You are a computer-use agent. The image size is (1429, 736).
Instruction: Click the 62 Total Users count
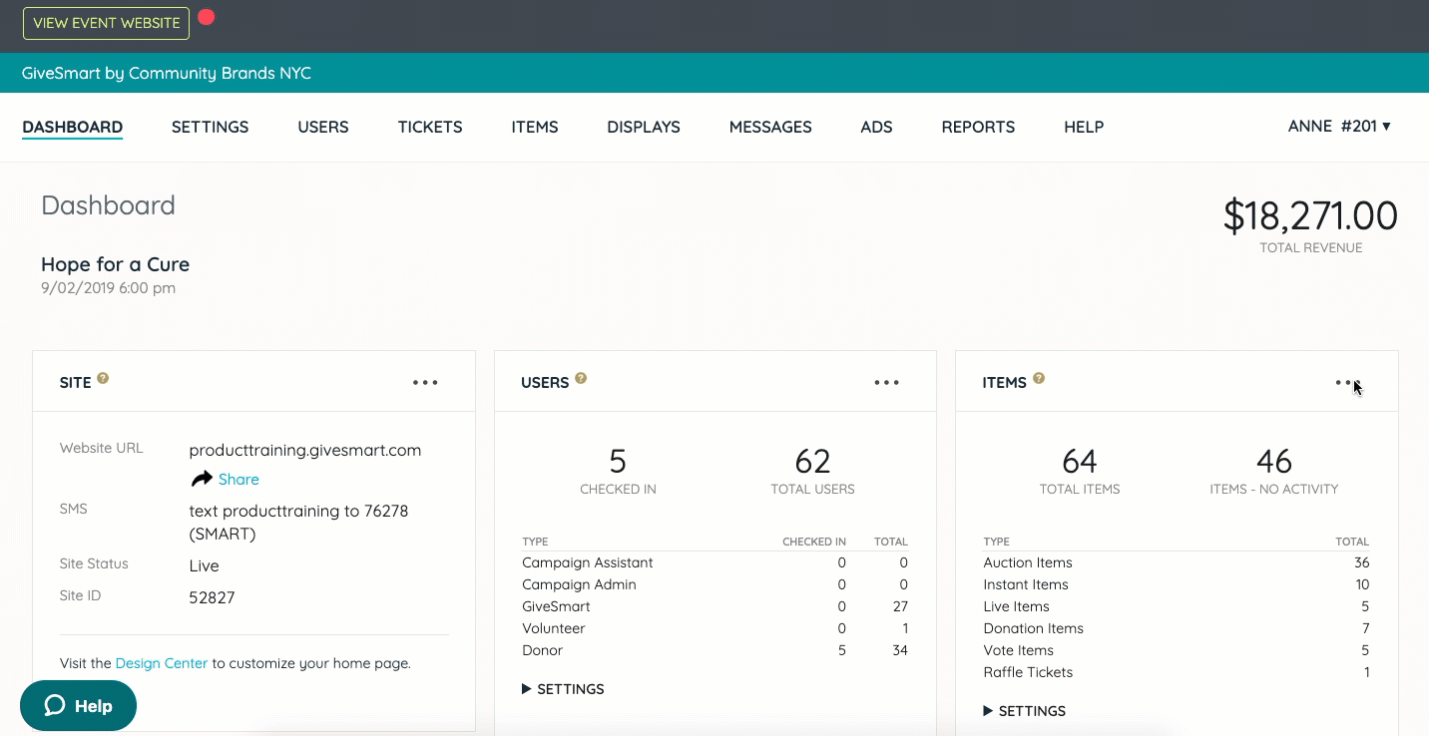812,462
